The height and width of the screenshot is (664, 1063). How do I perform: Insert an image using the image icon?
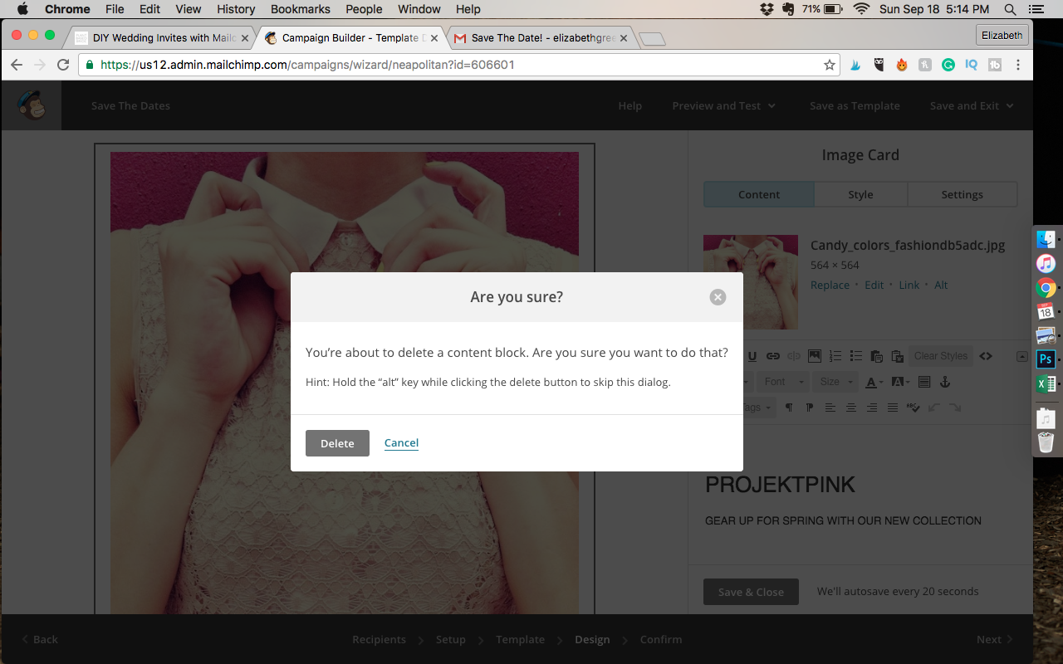click(x=815, y=356)
